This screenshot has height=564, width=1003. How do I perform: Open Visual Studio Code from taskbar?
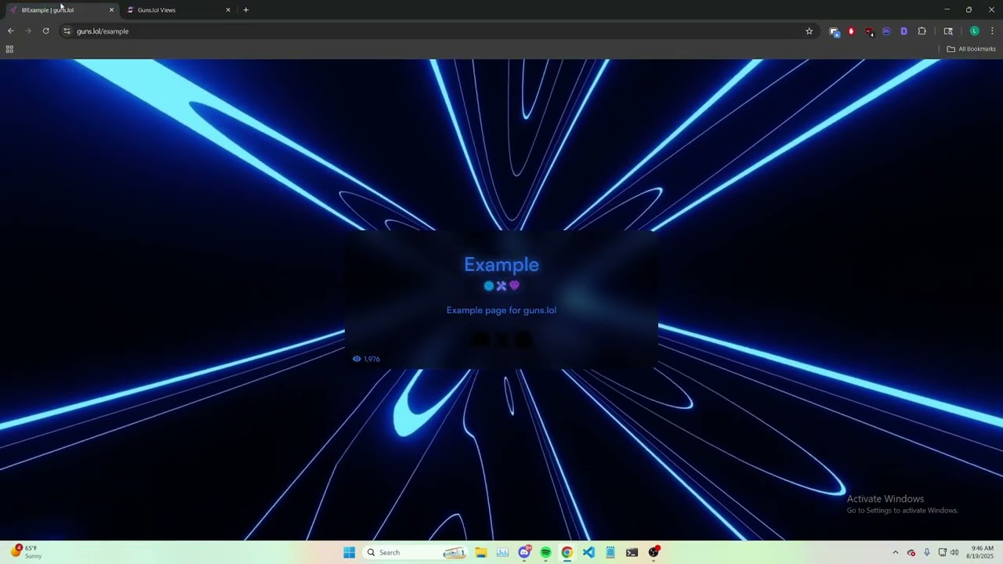pyautogui.click(x=588, y=552)
